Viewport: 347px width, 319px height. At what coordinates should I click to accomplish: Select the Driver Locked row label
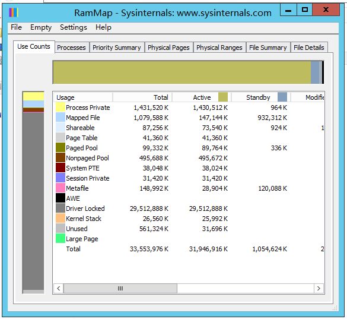(85, 209)
